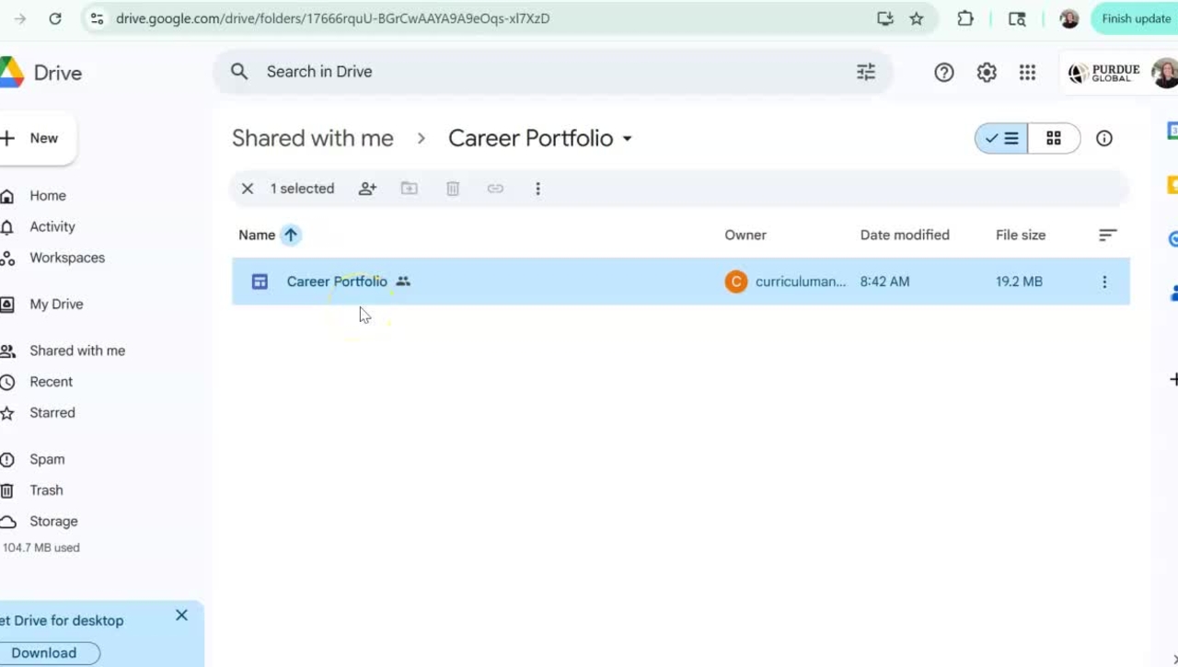Select Shared with me in sidebar
This screenshot has height=667, width=1178.
[77, 351]
